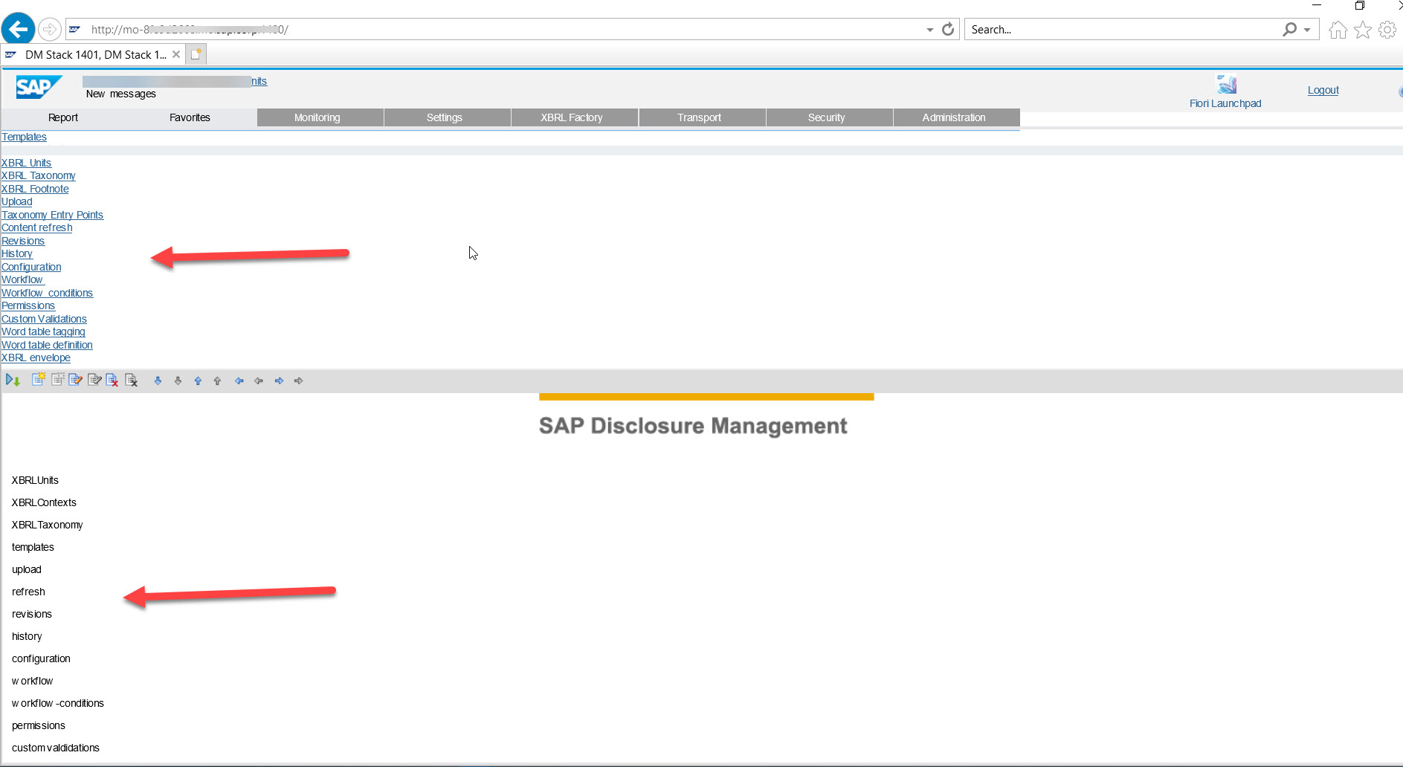Open browser tools gear icon
This screenshot has height=767, width=1403.
click(1387, 30)
